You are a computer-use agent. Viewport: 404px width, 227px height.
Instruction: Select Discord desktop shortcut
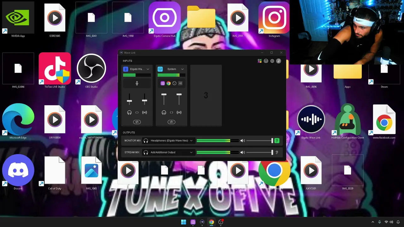coord(18,172)
